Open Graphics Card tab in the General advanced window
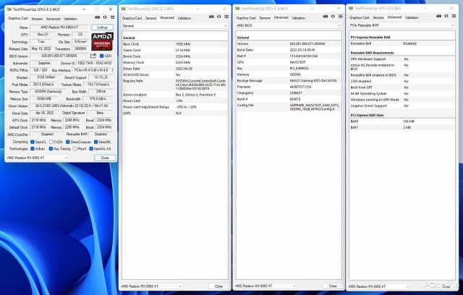The image size is (463, 295). 132,18
